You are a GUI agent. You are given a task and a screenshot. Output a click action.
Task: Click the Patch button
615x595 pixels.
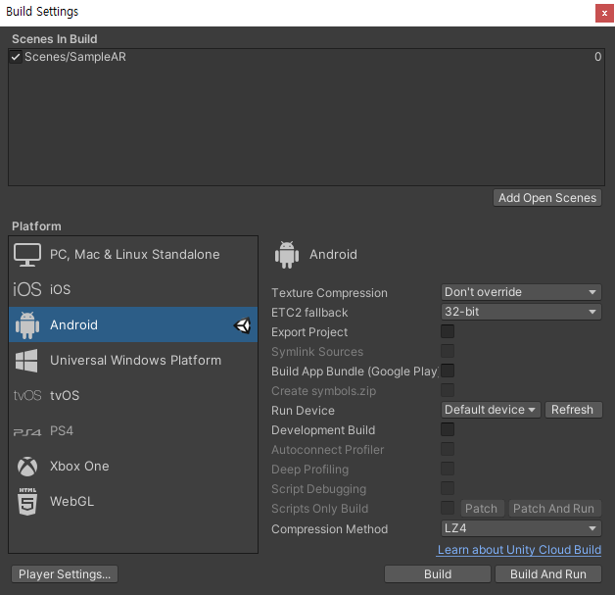click(482, 509)
